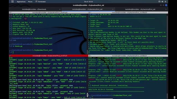The image size is (177, 99).
Task: Click the Dec 4 02:22 clock
Action: 88,2
